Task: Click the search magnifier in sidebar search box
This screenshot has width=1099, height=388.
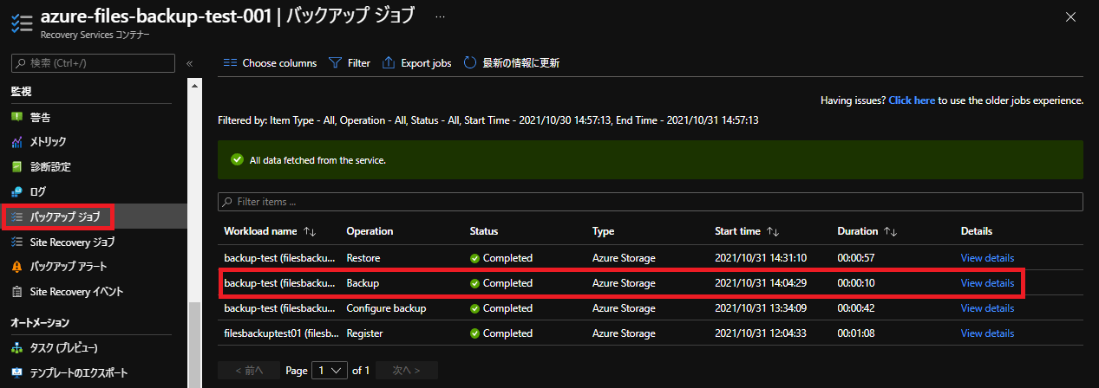Action: 21,63
